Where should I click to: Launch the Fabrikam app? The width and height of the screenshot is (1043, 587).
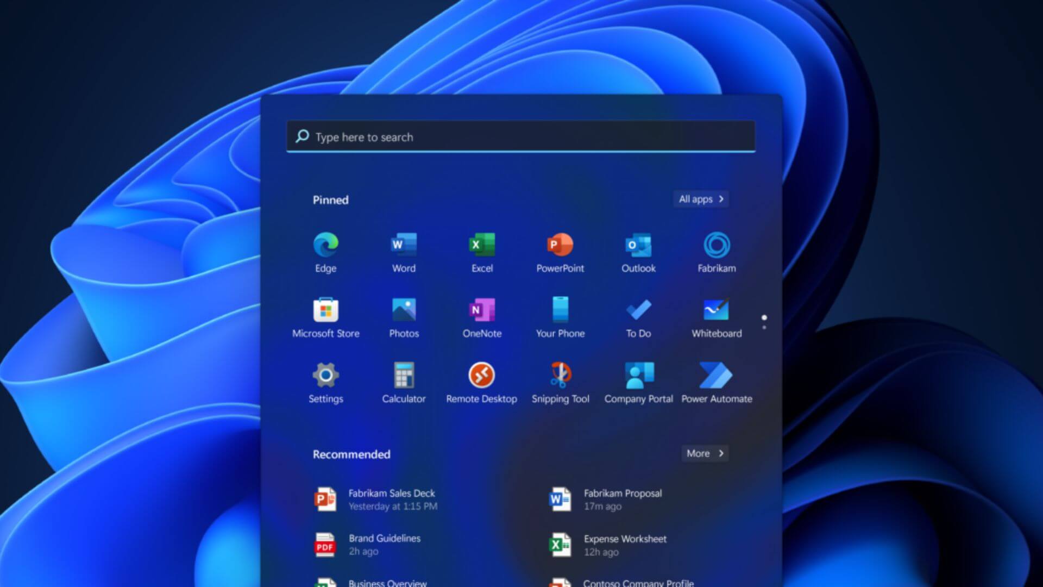point(717,245)
